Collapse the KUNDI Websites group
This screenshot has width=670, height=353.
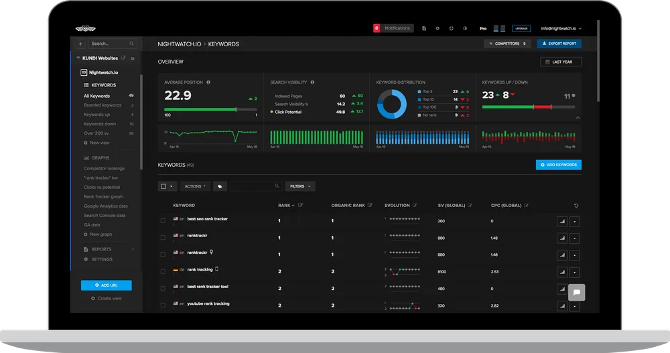coord(78,58)
